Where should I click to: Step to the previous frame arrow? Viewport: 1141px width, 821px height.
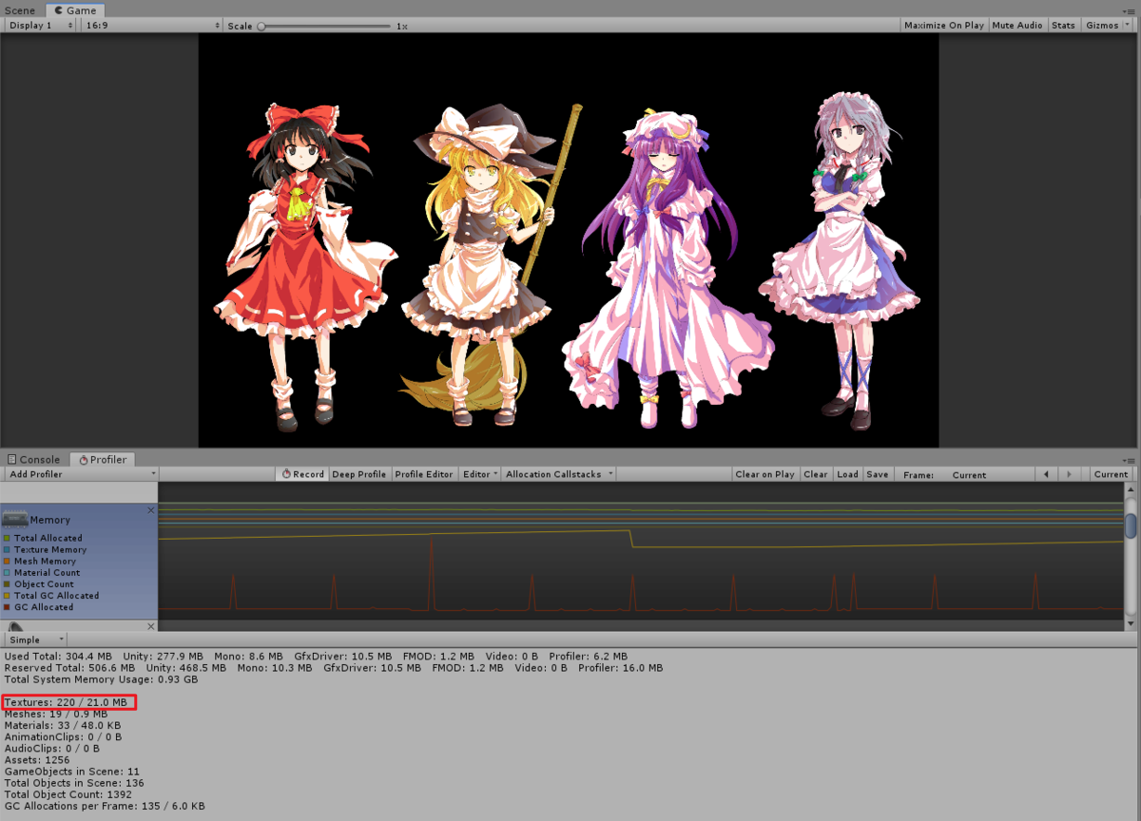tap(1047, 474)
